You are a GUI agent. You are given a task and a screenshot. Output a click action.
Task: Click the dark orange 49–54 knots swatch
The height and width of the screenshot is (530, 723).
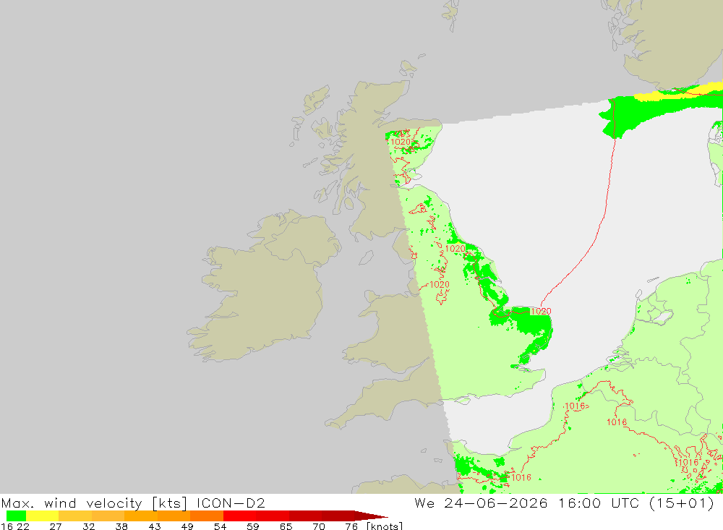coord(207,516)
